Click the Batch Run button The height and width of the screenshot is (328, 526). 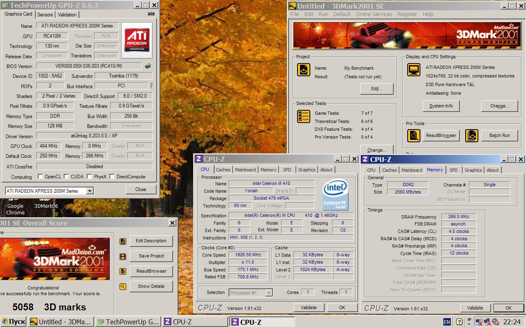pyautogui.click(x=499, y=135)
